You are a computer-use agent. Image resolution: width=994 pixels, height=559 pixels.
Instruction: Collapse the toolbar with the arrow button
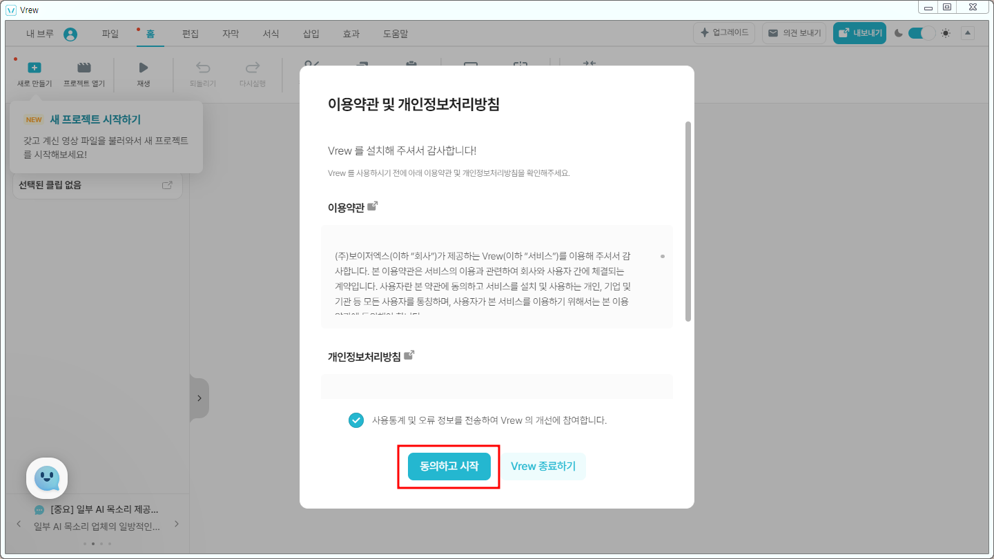pyautogui.click(x=968, y=32)
